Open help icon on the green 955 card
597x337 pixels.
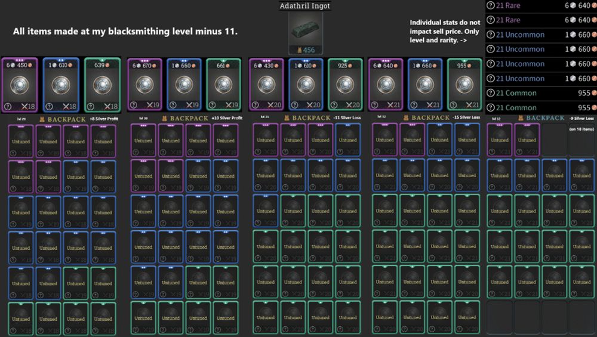[453, 105]
